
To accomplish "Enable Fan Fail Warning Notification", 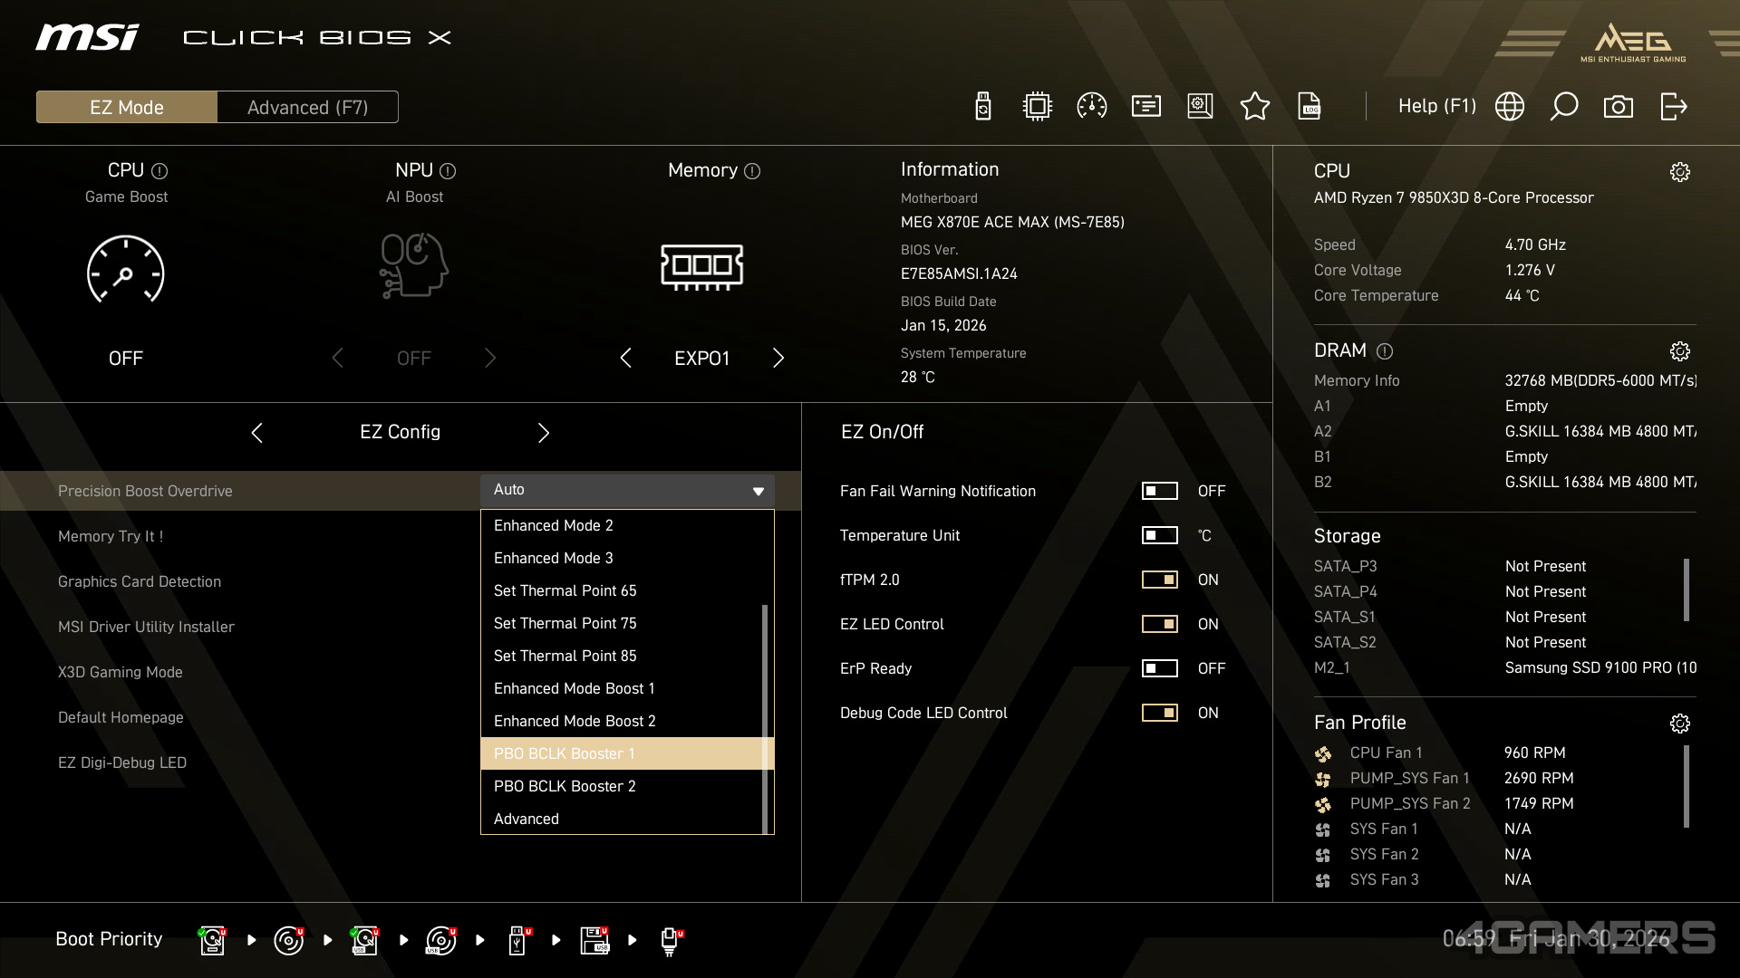I will click(x=1159, y=491).
